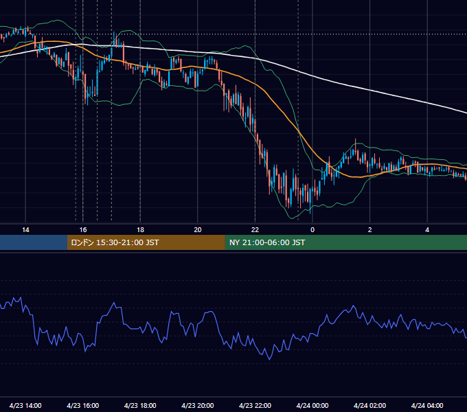Click the 4/24 00:00 time label

click(x=312, y=405)
